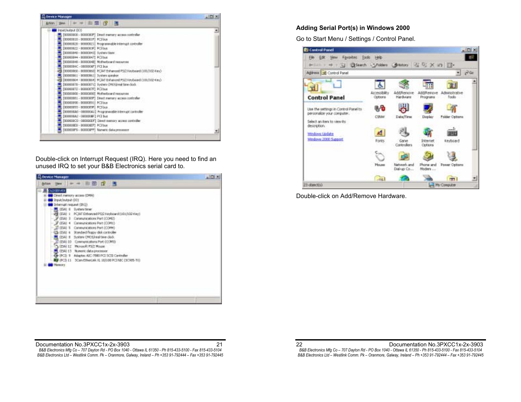Open the Edit menu in Control Panel
This screenshot has height=402, width=521.
pyautogui.click(x=322, y=57)
